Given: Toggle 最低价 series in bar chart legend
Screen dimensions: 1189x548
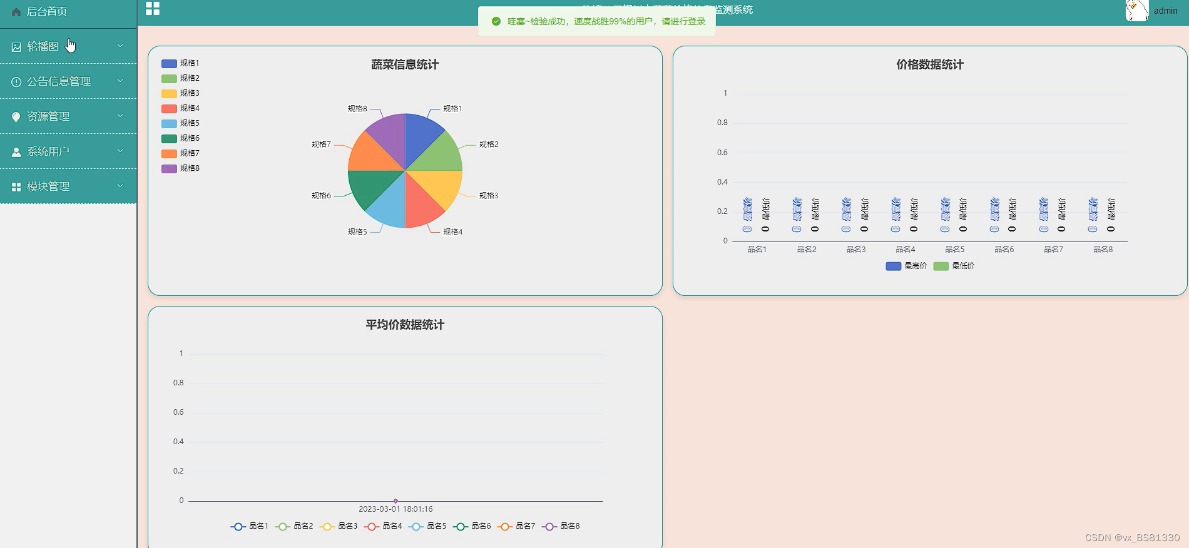Looking at the screenshot, I should pos(954,266).
